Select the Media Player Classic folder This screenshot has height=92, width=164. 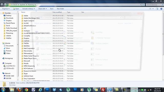coord(30,59)
